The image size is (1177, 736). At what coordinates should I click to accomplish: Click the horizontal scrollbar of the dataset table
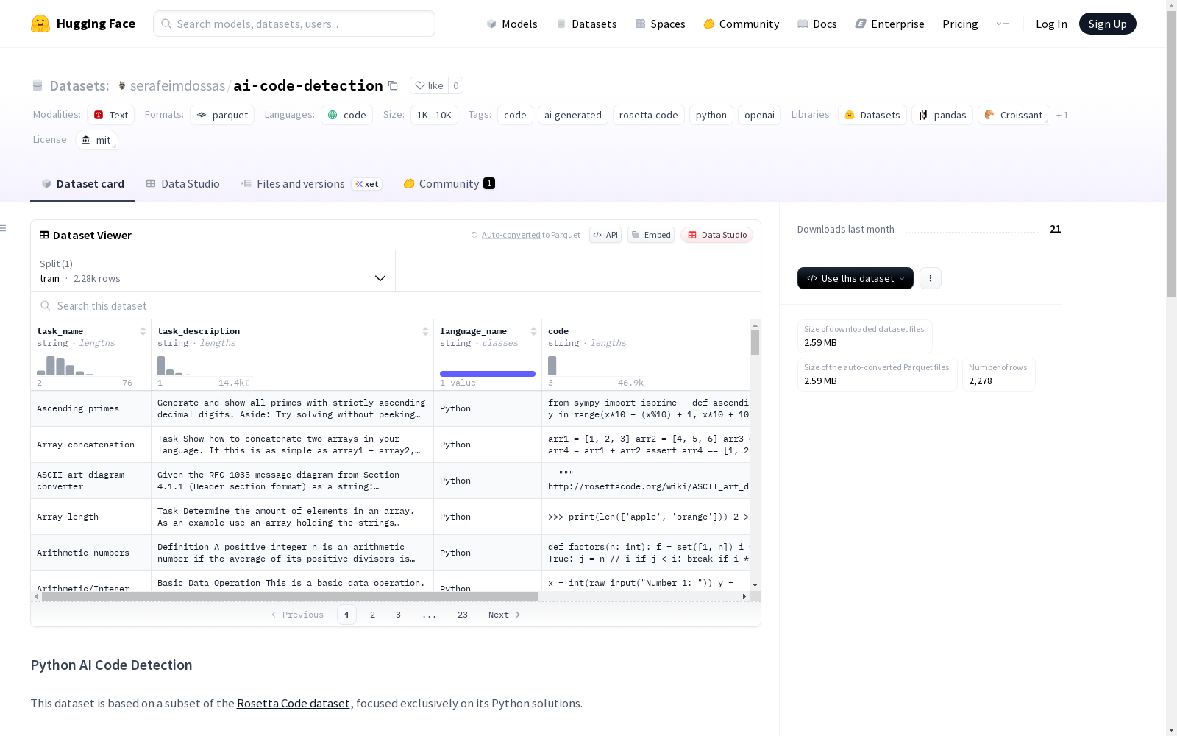[x=290, y=596]
